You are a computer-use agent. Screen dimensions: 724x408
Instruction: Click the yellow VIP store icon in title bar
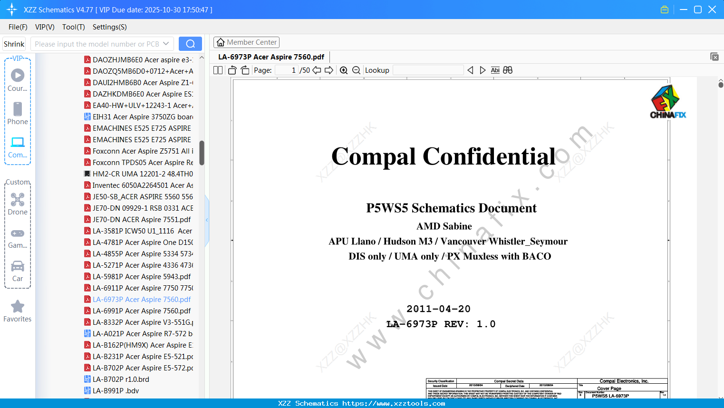coord(665,10)
